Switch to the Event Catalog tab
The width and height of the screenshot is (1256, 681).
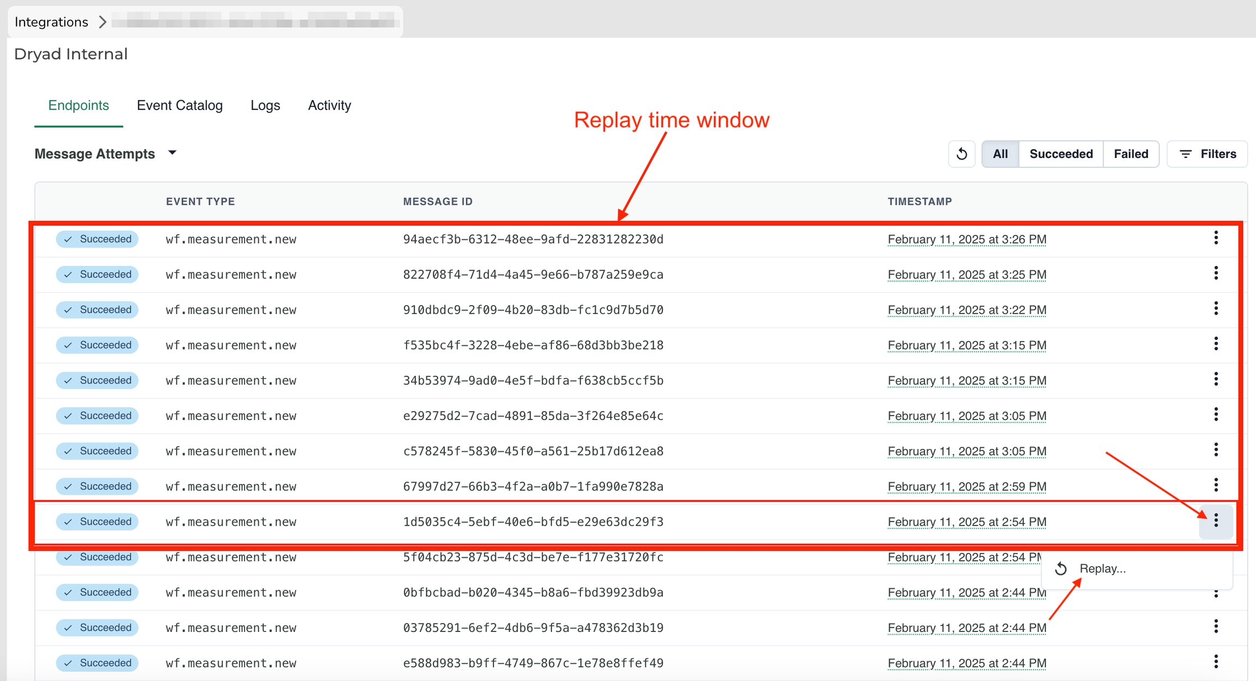(179, 105)
